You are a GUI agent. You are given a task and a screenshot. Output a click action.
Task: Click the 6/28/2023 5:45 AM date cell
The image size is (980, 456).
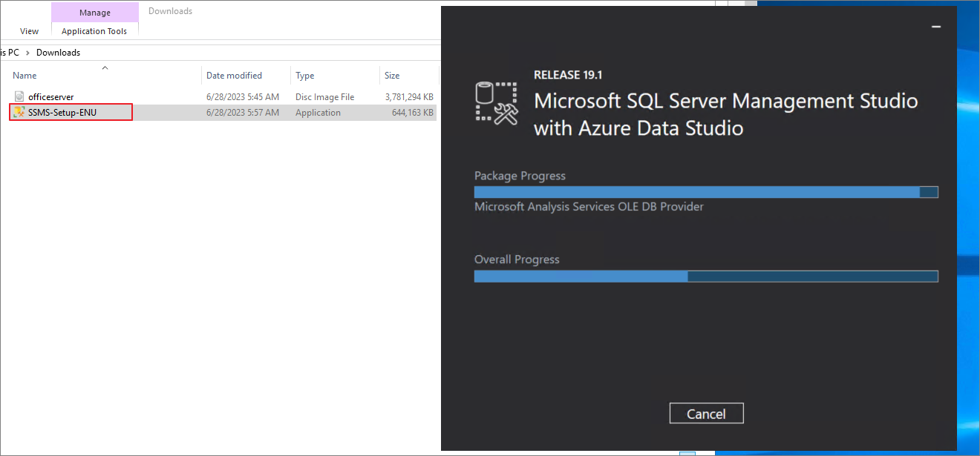point(243,97)
